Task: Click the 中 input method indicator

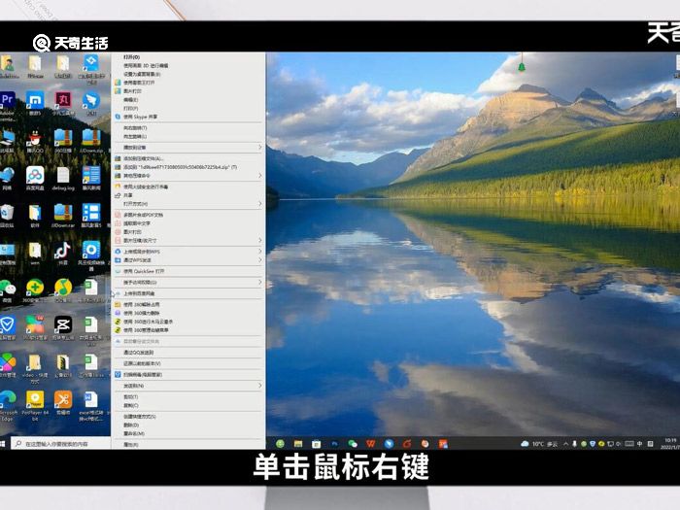Action: (639, 444)
